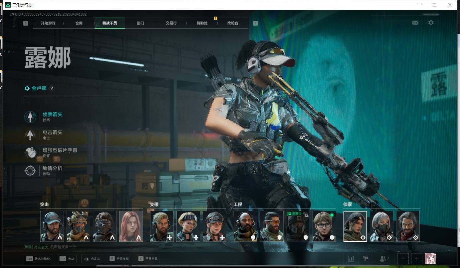Select the 增强型破片手雷 grenade skill icon

[30, 152]
